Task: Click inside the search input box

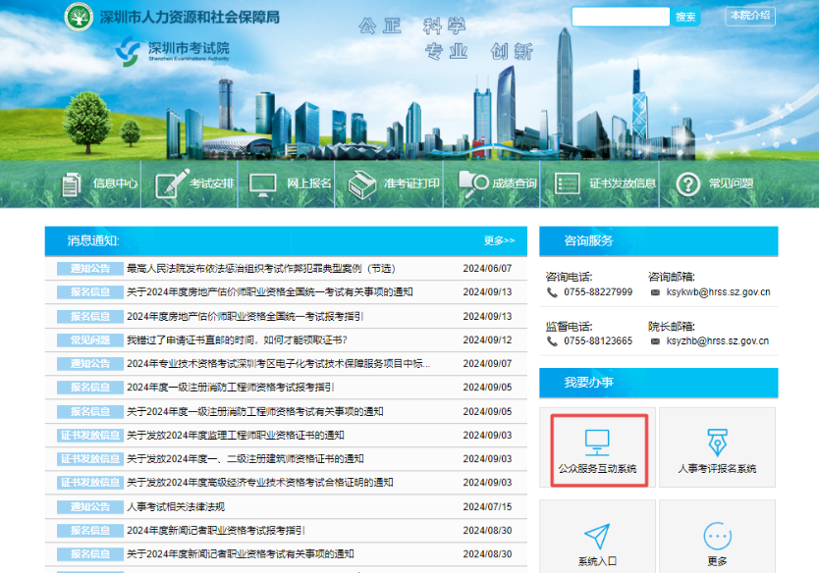Action: tap(619, 16)
